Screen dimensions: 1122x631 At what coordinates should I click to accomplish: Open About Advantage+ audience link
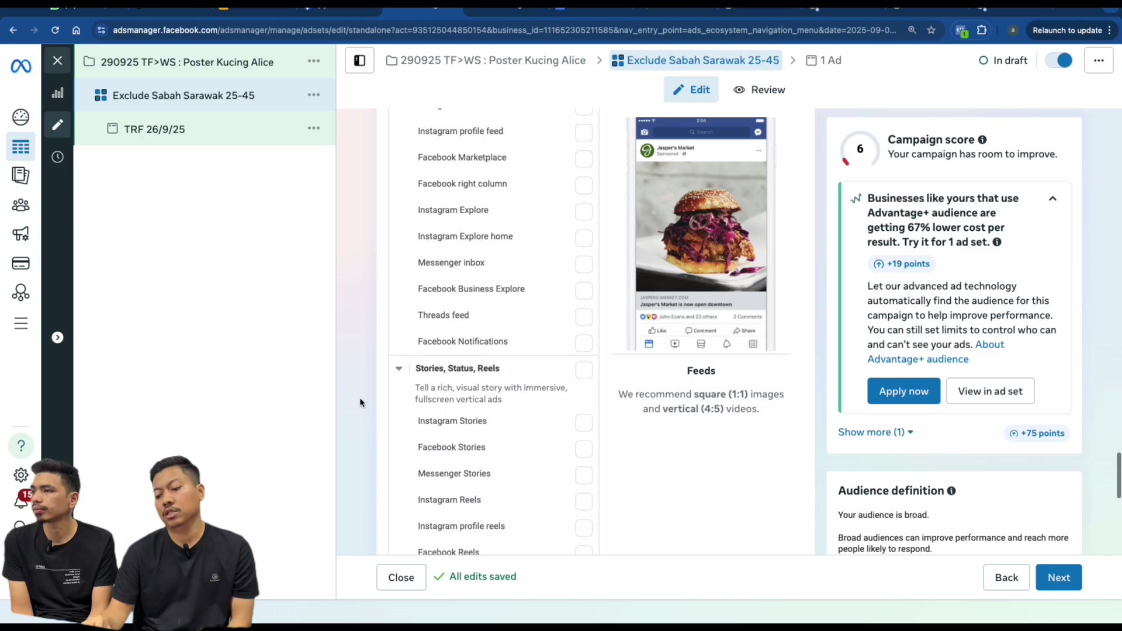coord(935,352)
